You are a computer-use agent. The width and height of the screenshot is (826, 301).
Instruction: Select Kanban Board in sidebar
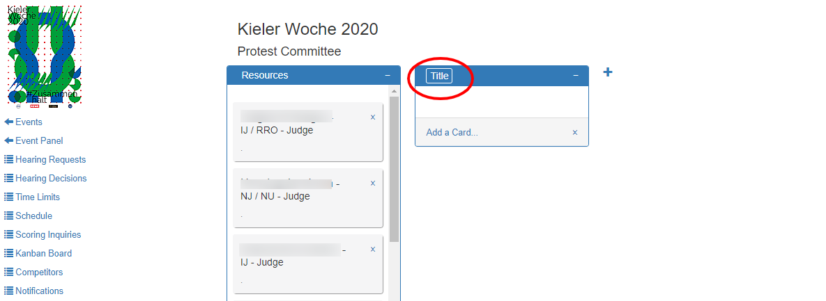tap(38, 253)
